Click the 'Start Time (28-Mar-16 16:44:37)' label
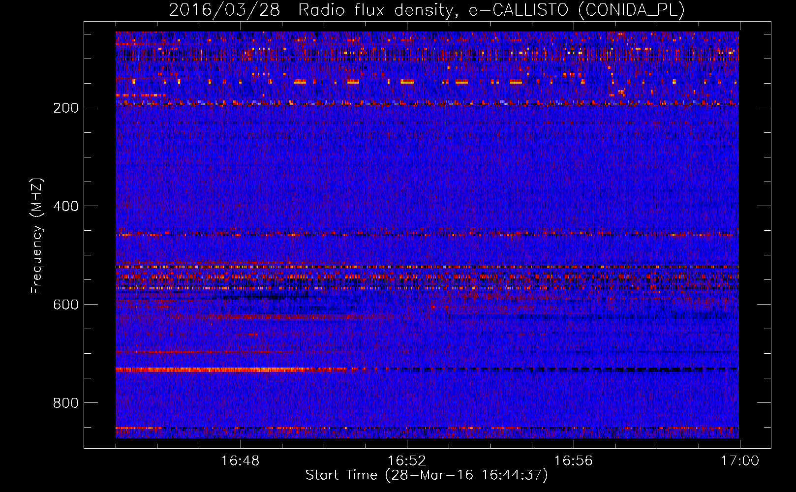This screenshot has height=492, width=796. click(x=427, y=475)
